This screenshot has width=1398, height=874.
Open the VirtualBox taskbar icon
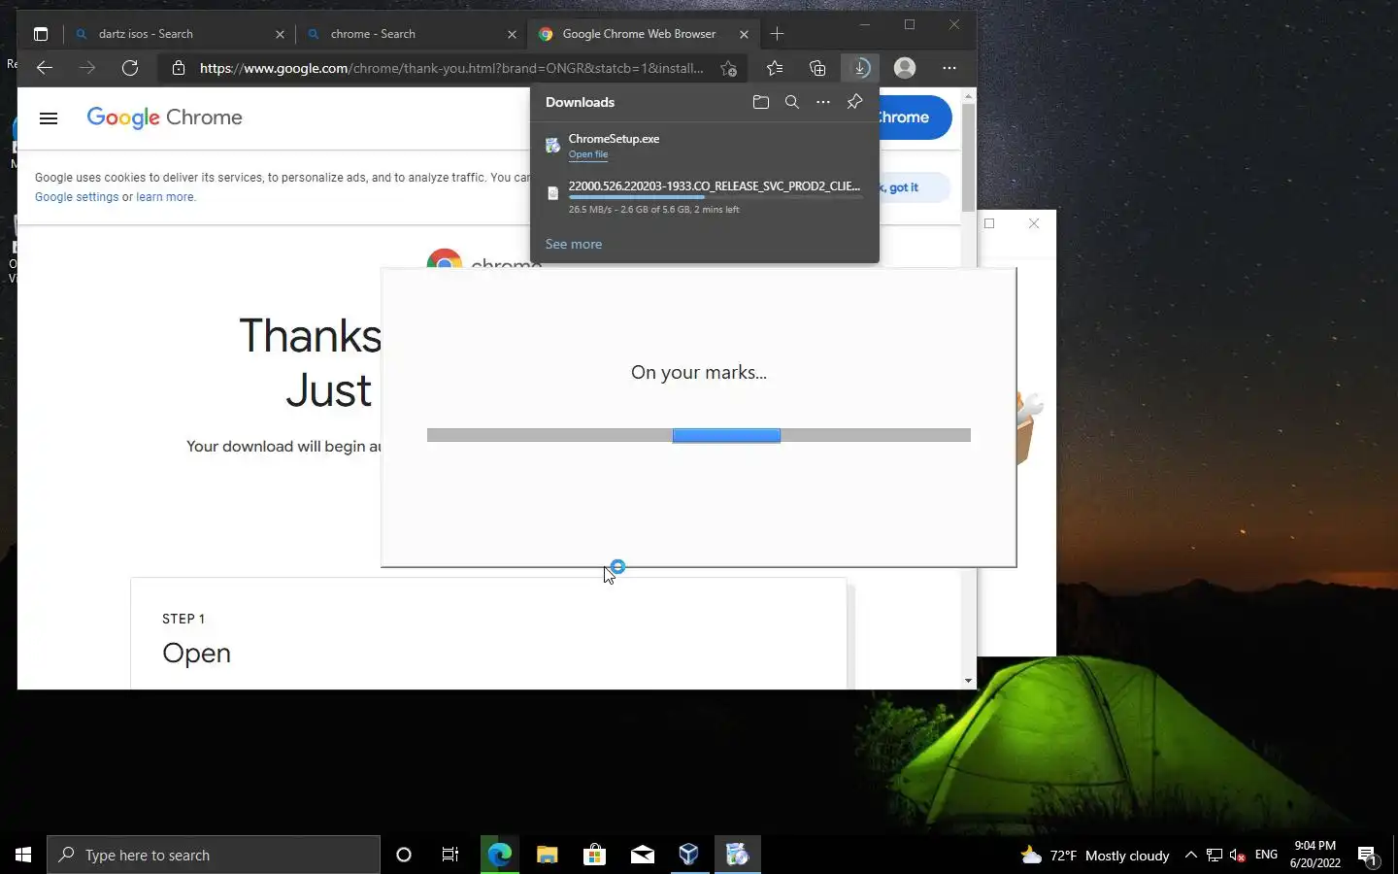pyautogui.click(x=689, y=855)
